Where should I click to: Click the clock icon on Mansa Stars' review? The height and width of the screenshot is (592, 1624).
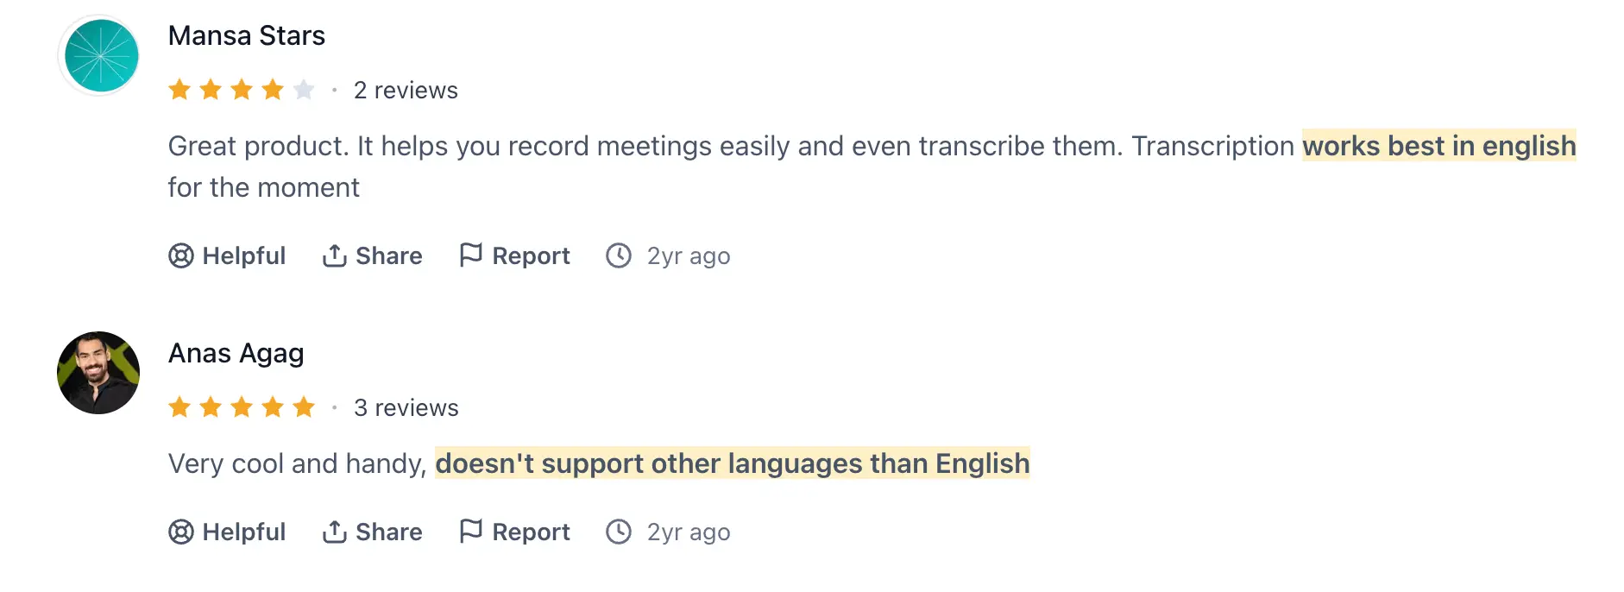click(619, 256)
